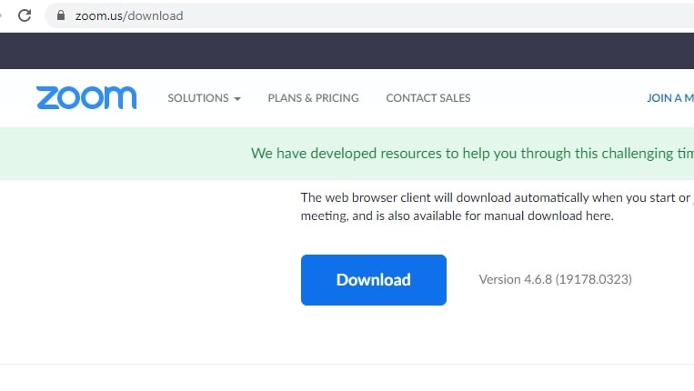Click the dark header bar above the navigation
The width and height of the screenshot is (694, 391).
pyautogui.click(x=346, y=50)
